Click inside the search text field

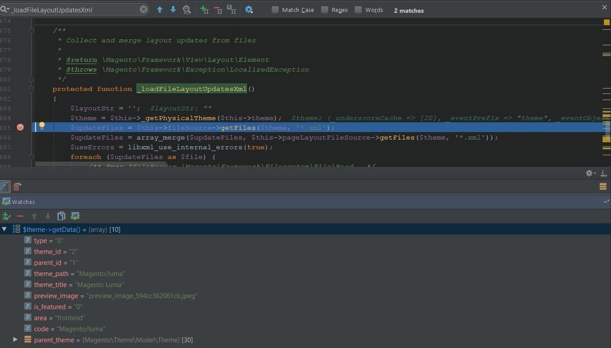74,9
